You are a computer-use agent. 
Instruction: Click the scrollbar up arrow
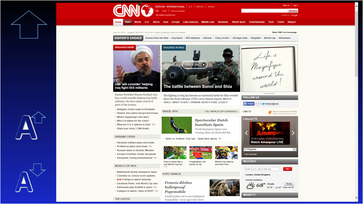(x=357, y=6)
